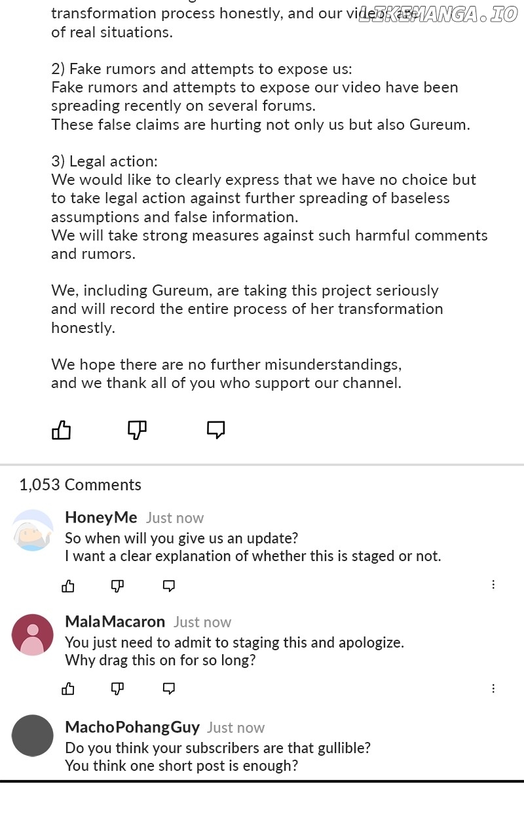Like the main channel post
This screenshot has height=839, width=524.
coord(61,430)
